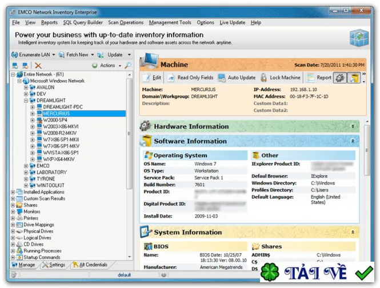Viewport: 380px width, 288px height.
Task: Open the Management Tools menu
Action: [170, 22]
